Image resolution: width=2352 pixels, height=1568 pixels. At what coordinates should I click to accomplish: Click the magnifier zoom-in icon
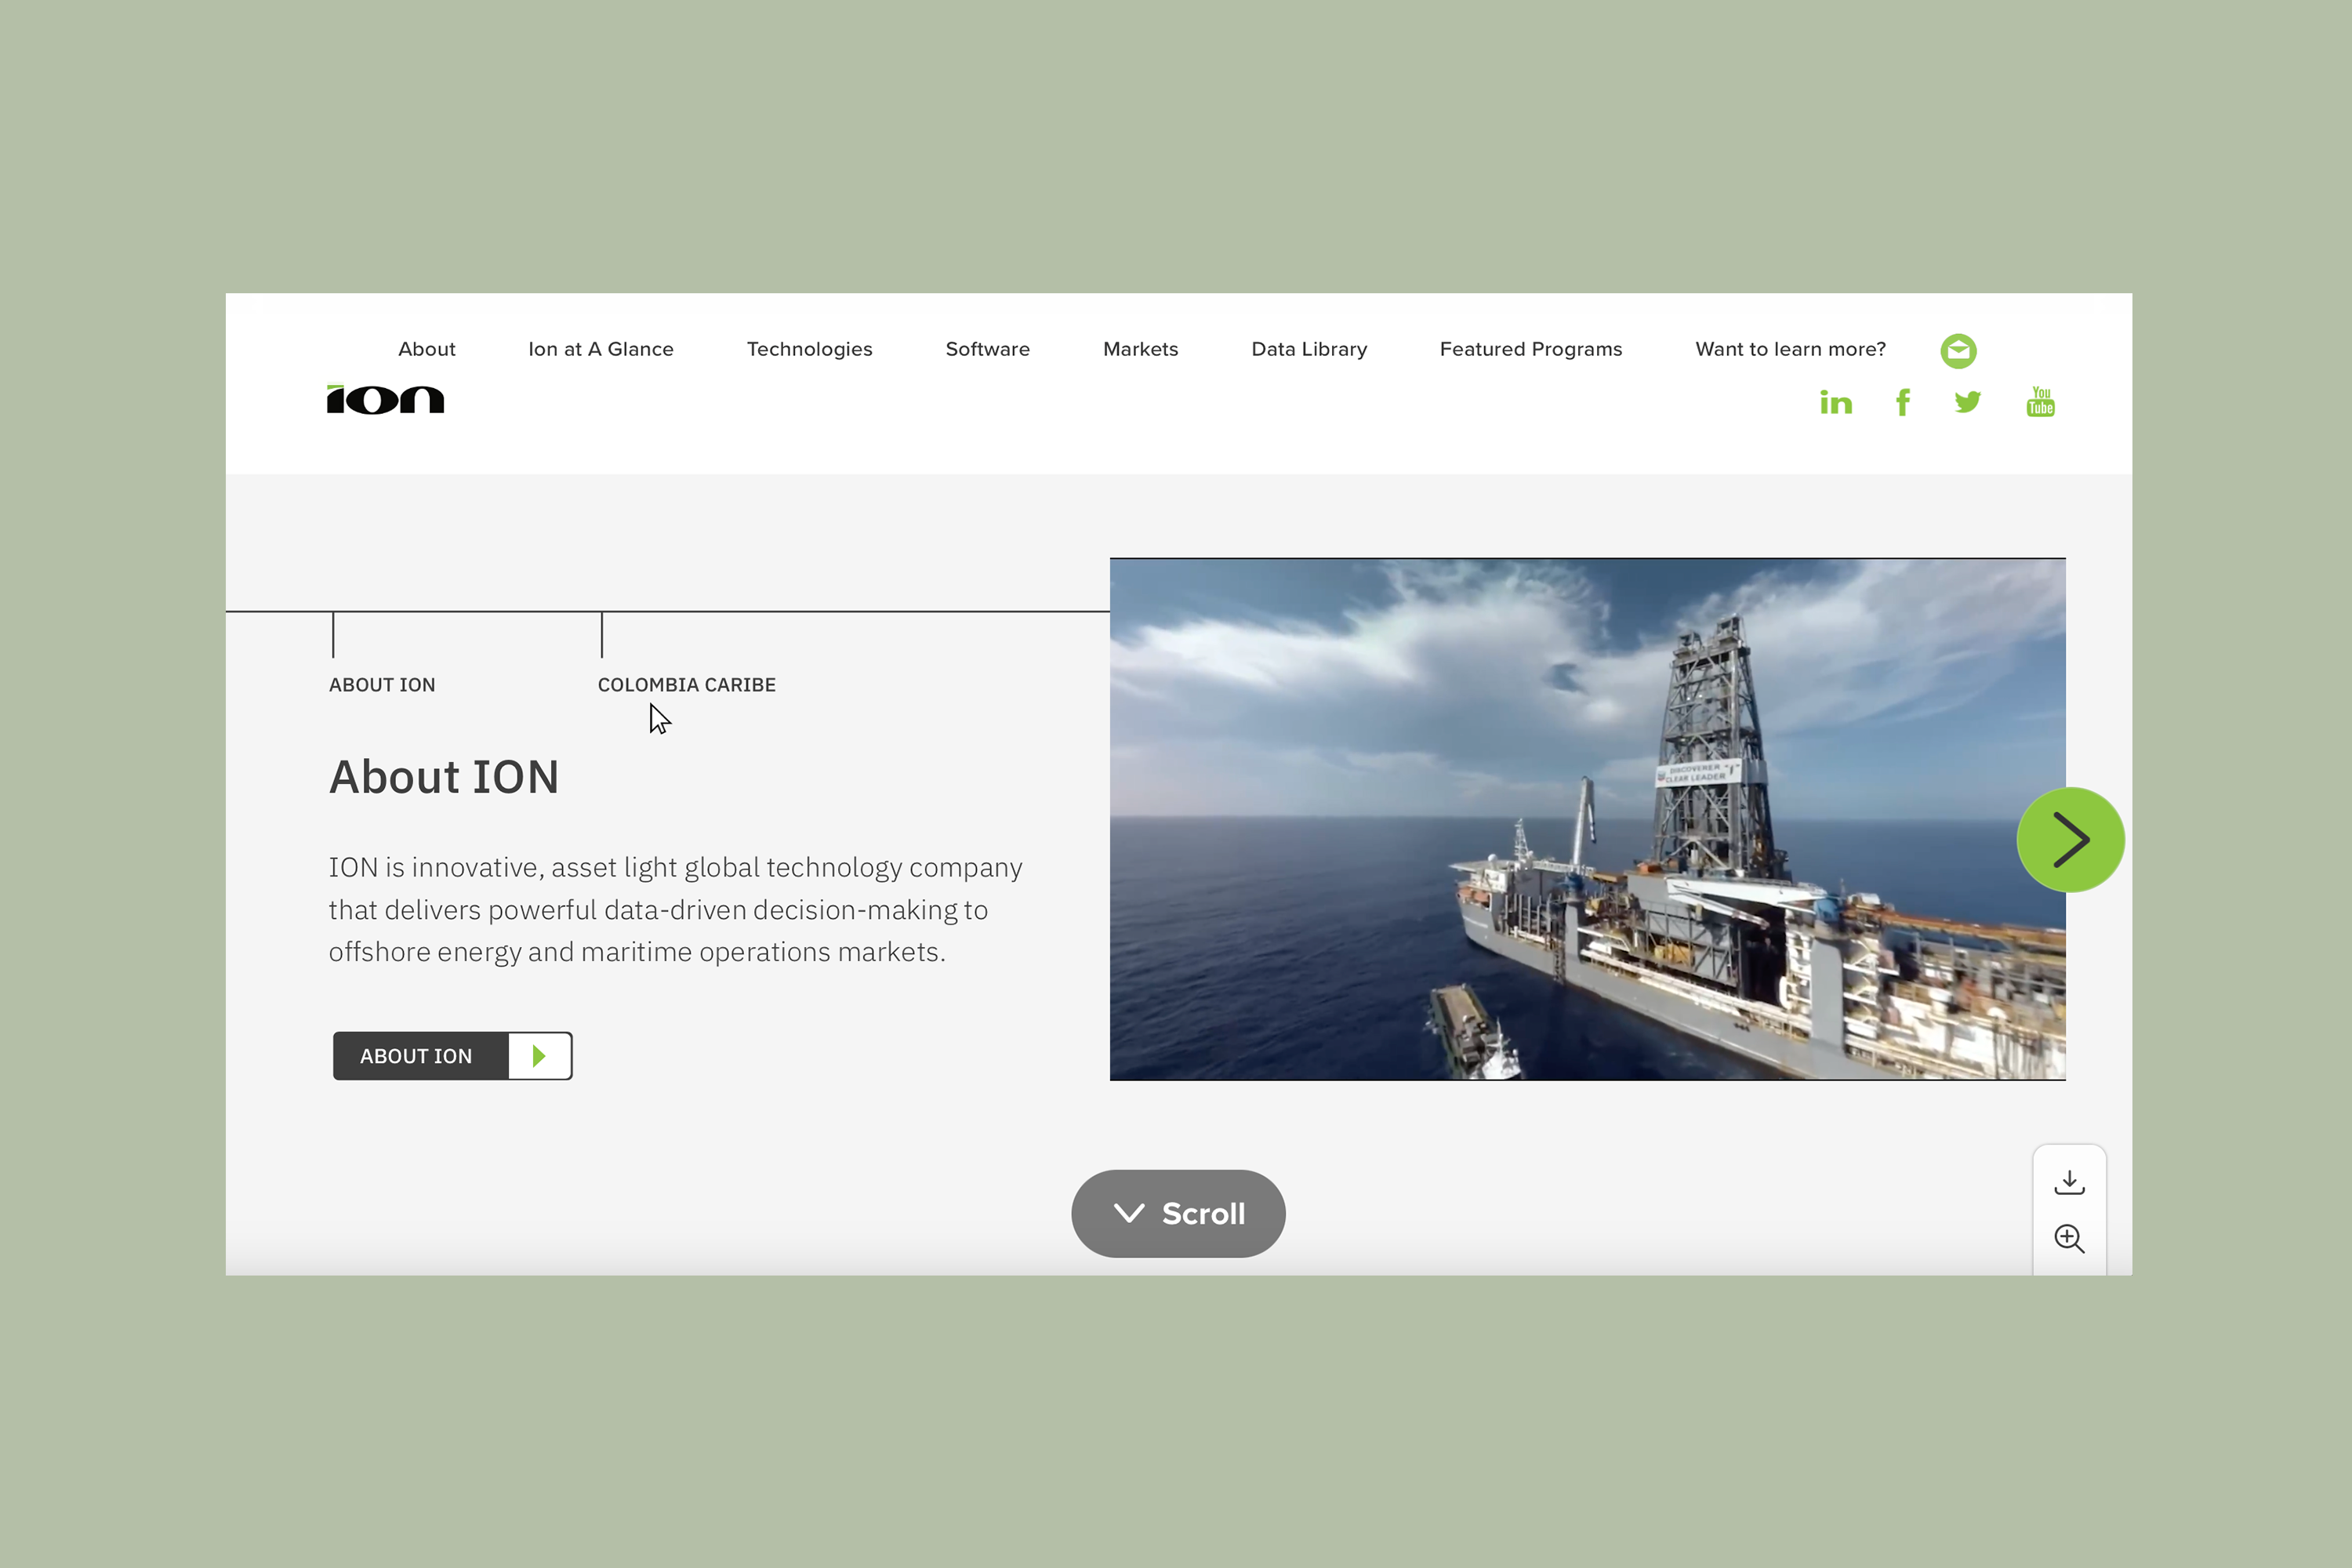point(2069,1239)
